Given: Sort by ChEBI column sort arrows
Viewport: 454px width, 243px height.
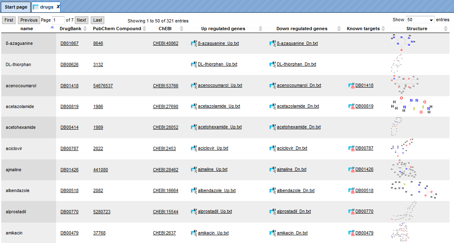Looking at the screenshot, I should coord(182,29).
